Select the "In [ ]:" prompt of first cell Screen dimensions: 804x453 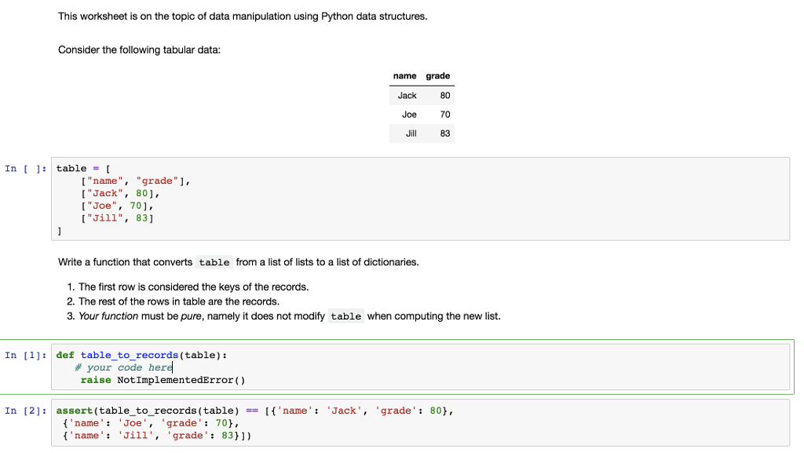[x=26, y=169]
